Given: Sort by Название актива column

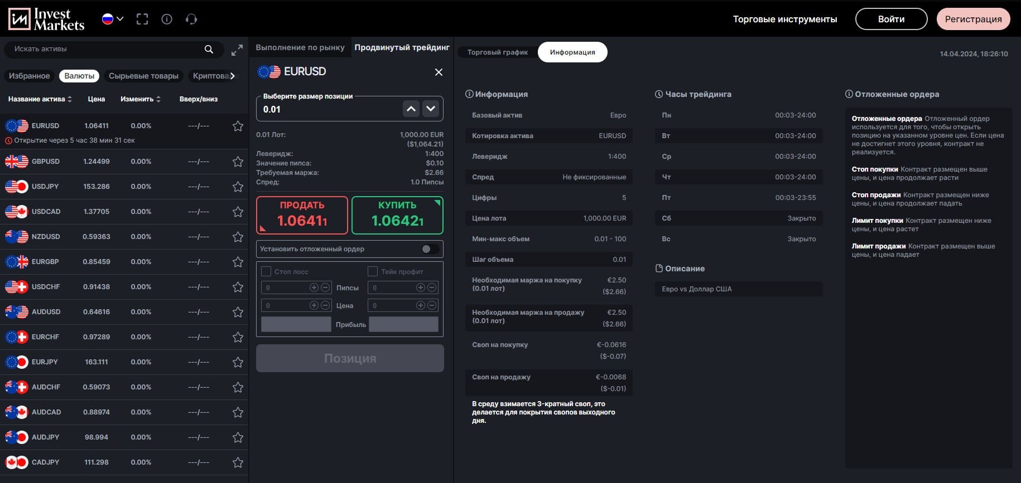Looking at the screenshot, I should pyautogui.click(x=40, y=99).
